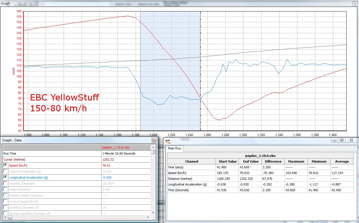Click the Maximum column header
Screen dimensions: 359x223
tap(296, 161)
